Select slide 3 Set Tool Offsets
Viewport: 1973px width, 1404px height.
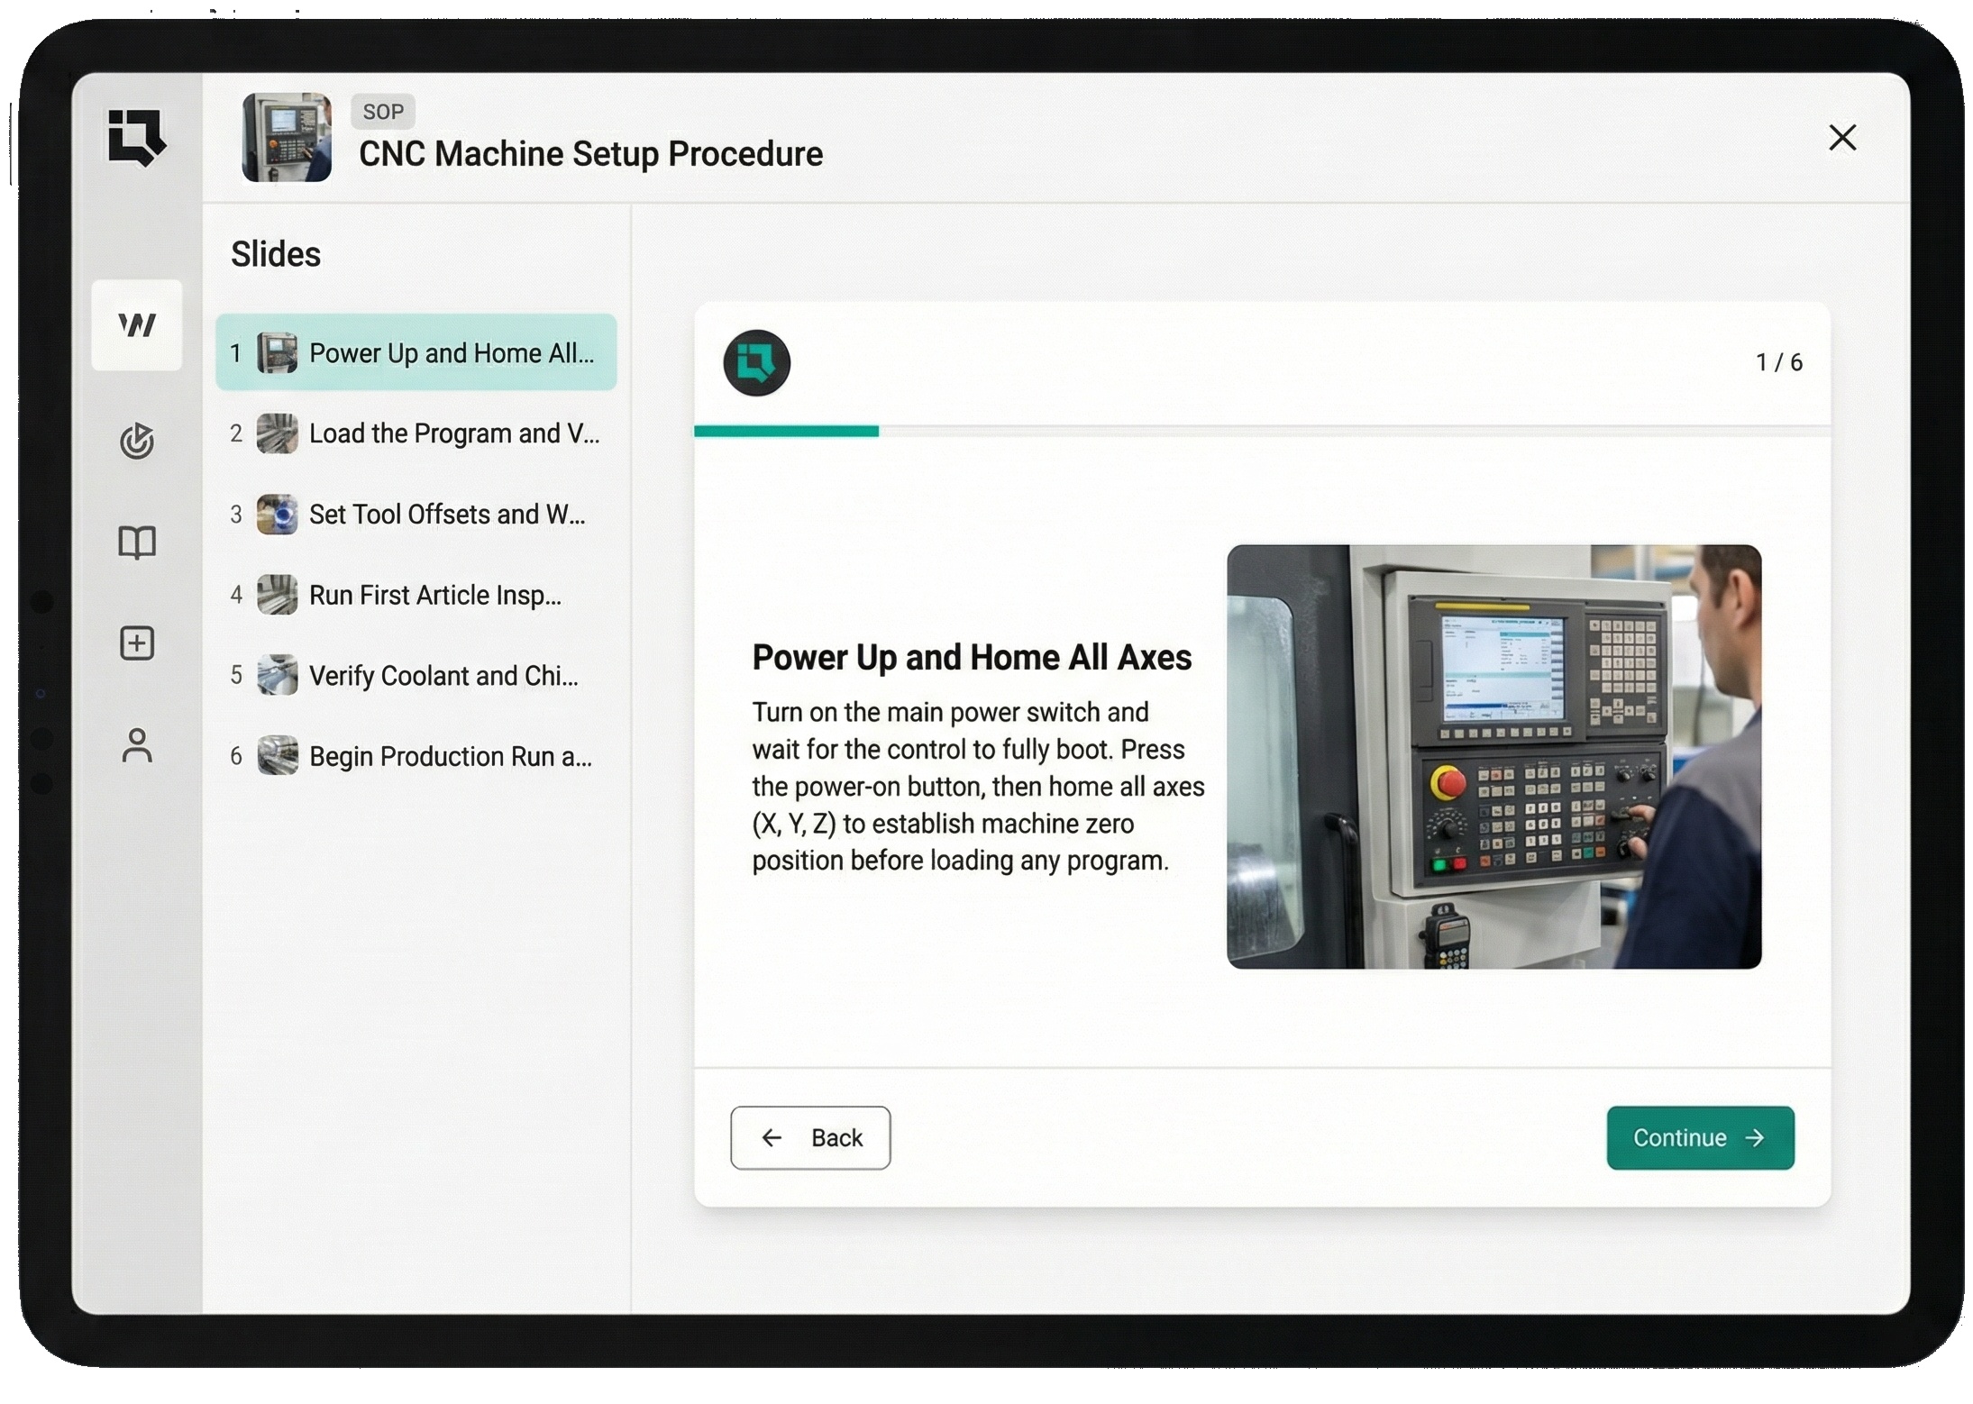(416, 514)
